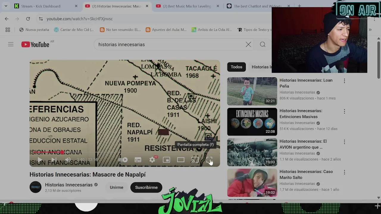The width and height of the screenshot is (381, 214).
Task: Close the Historias Innecesarias tab
Action: pyautogui.click(x=147, y=6)
